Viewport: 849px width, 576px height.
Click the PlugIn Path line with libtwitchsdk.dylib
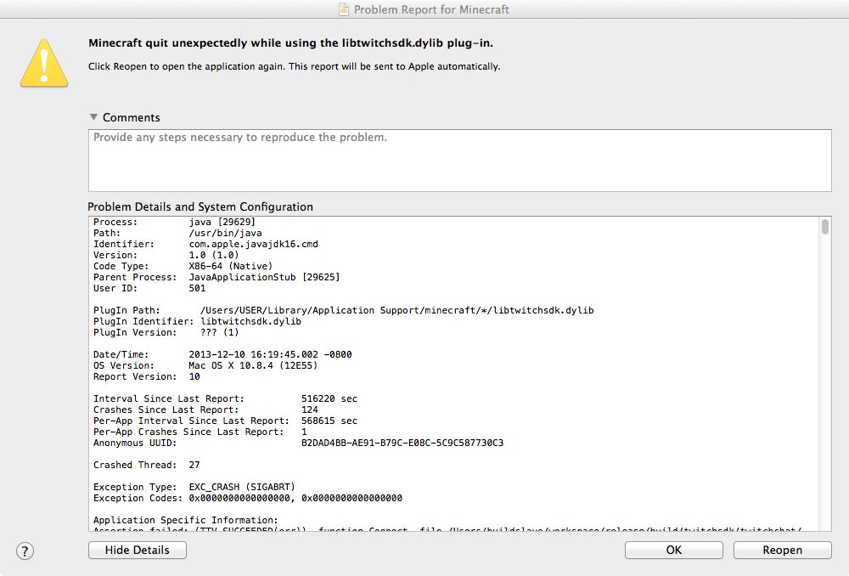click(343, 310)
